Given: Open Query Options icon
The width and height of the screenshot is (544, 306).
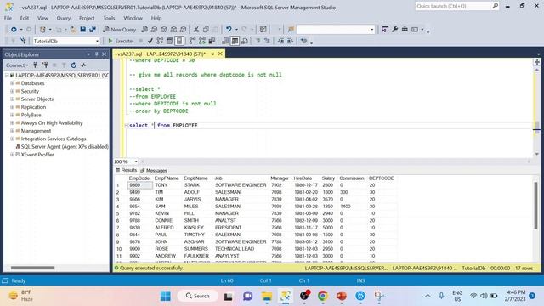Looking at the screenshot, I should click(170, 41).
